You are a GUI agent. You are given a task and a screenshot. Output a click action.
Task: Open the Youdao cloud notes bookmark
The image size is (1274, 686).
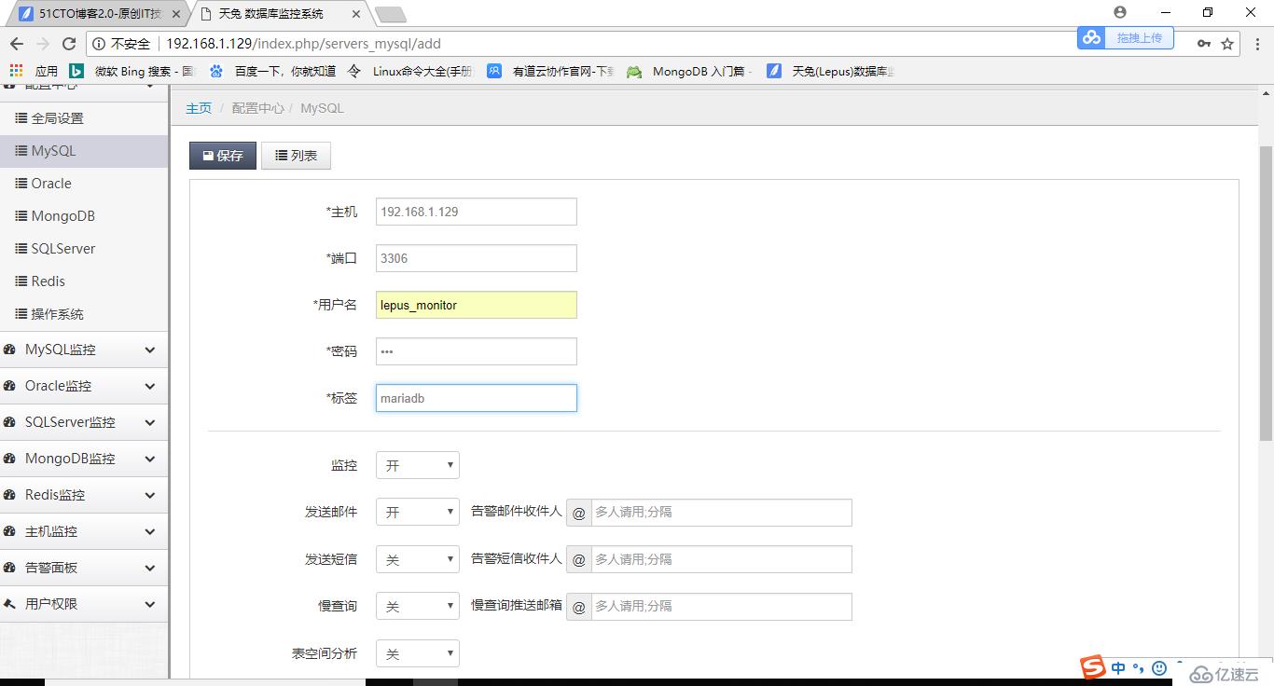coord(550,71)
